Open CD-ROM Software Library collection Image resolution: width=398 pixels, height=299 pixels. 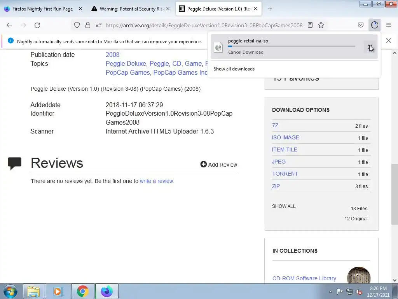click(304, 278)
